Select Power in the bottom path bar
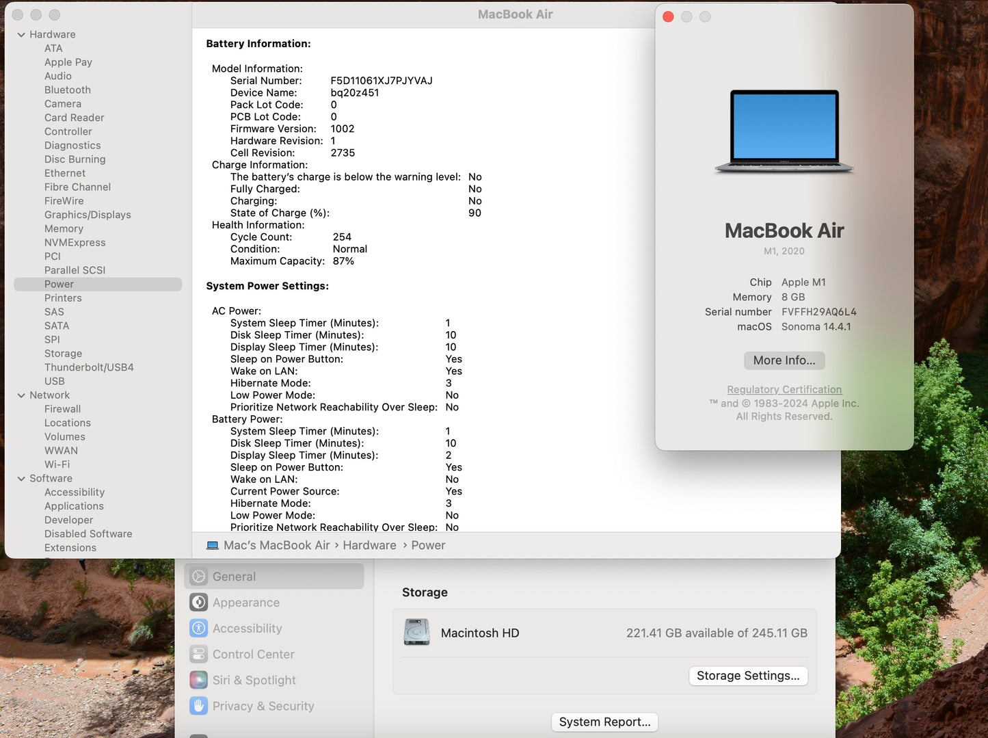988x738 pixels. tap(428, 546)
